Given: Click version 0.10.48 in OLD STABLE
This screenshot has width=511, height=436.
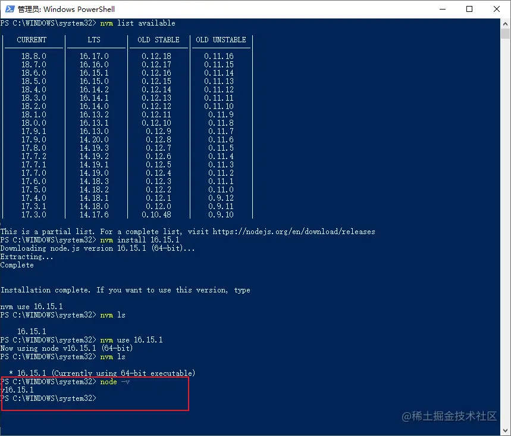Looking at the screenshot, I should pyautogui.click(x=156, y=215).
